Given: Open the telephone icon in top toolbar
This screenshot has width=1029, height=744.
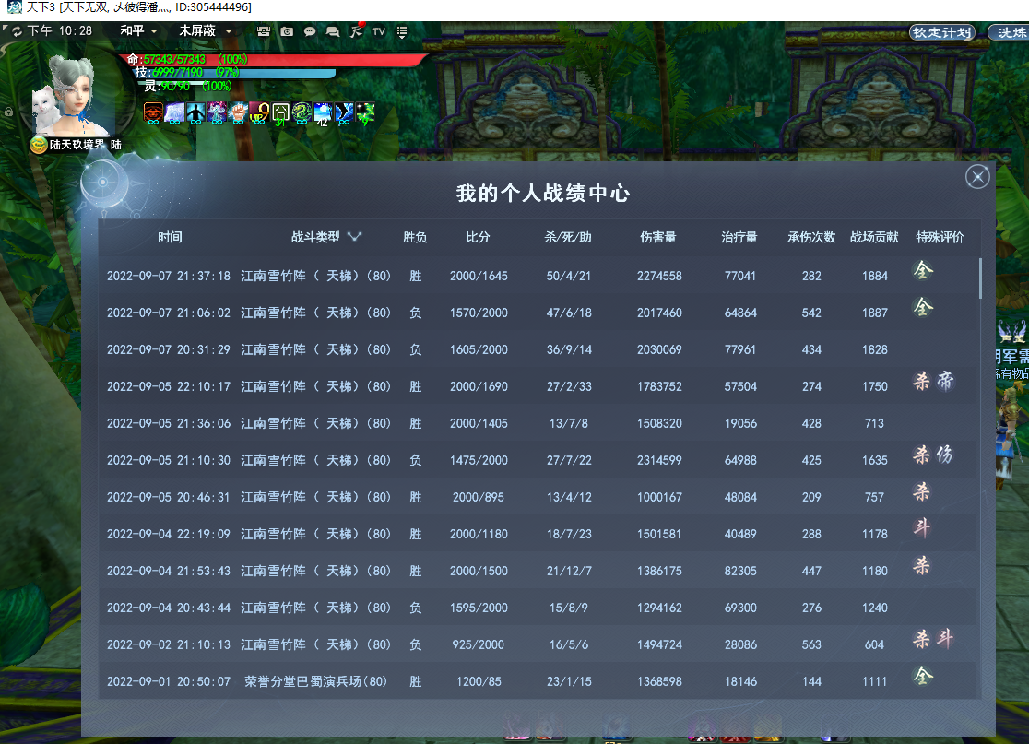Looking at the screenshot, I should 263,30.
